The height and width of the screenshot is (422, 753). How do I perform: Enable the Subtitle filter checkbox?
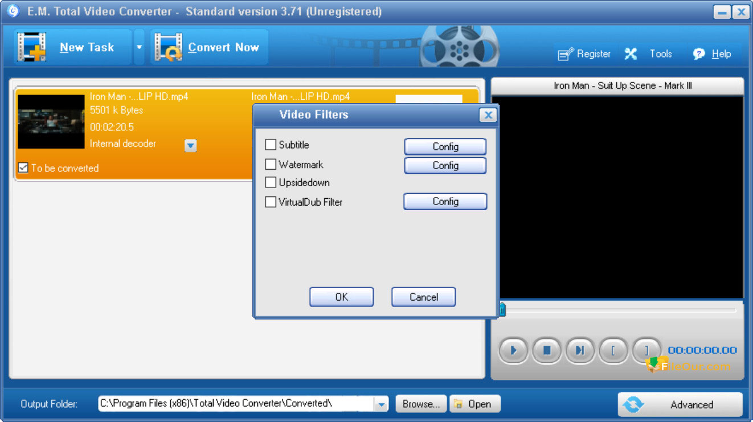(x=271, y=145)
